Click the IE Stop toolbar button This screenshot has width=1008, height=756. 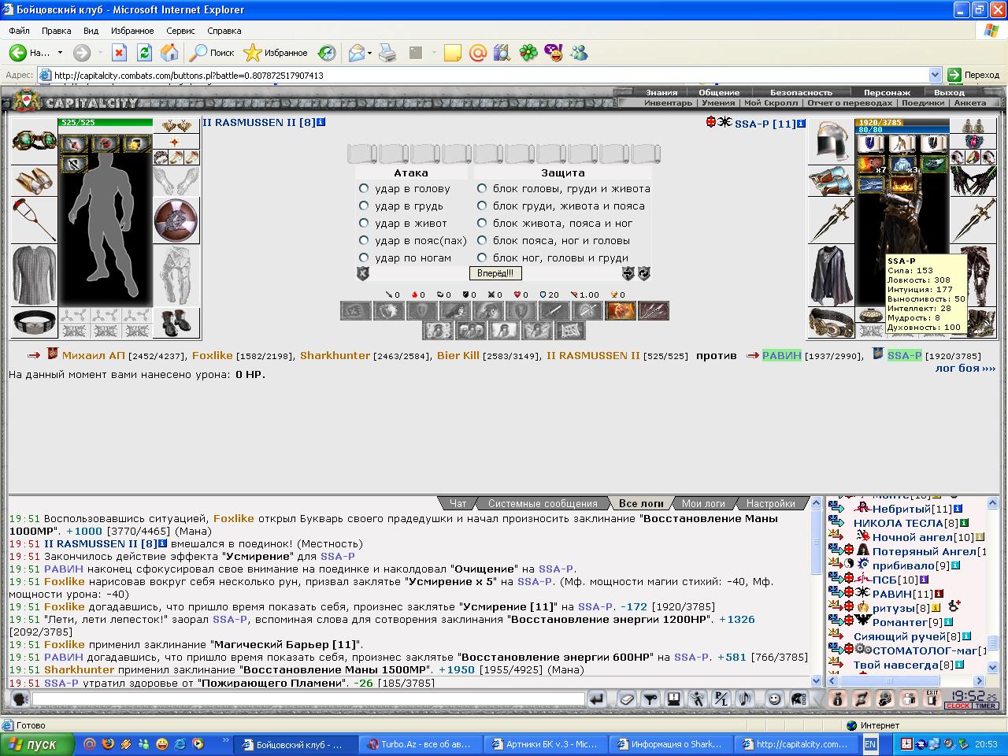[x=119, y=53]
